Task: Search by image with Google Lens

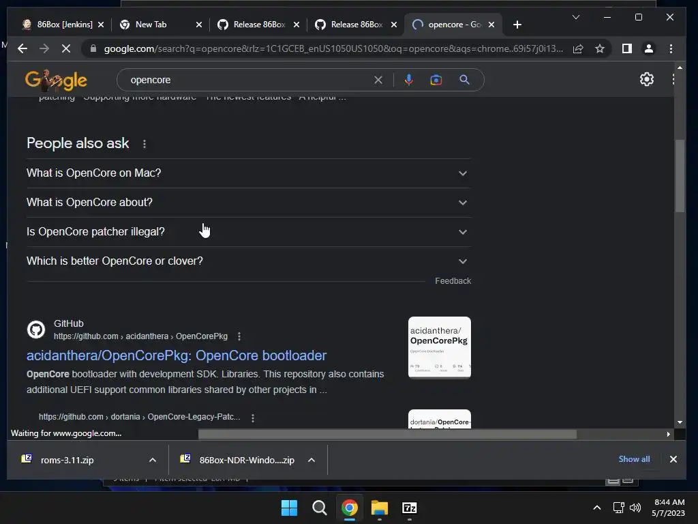Action: [436, 80]
